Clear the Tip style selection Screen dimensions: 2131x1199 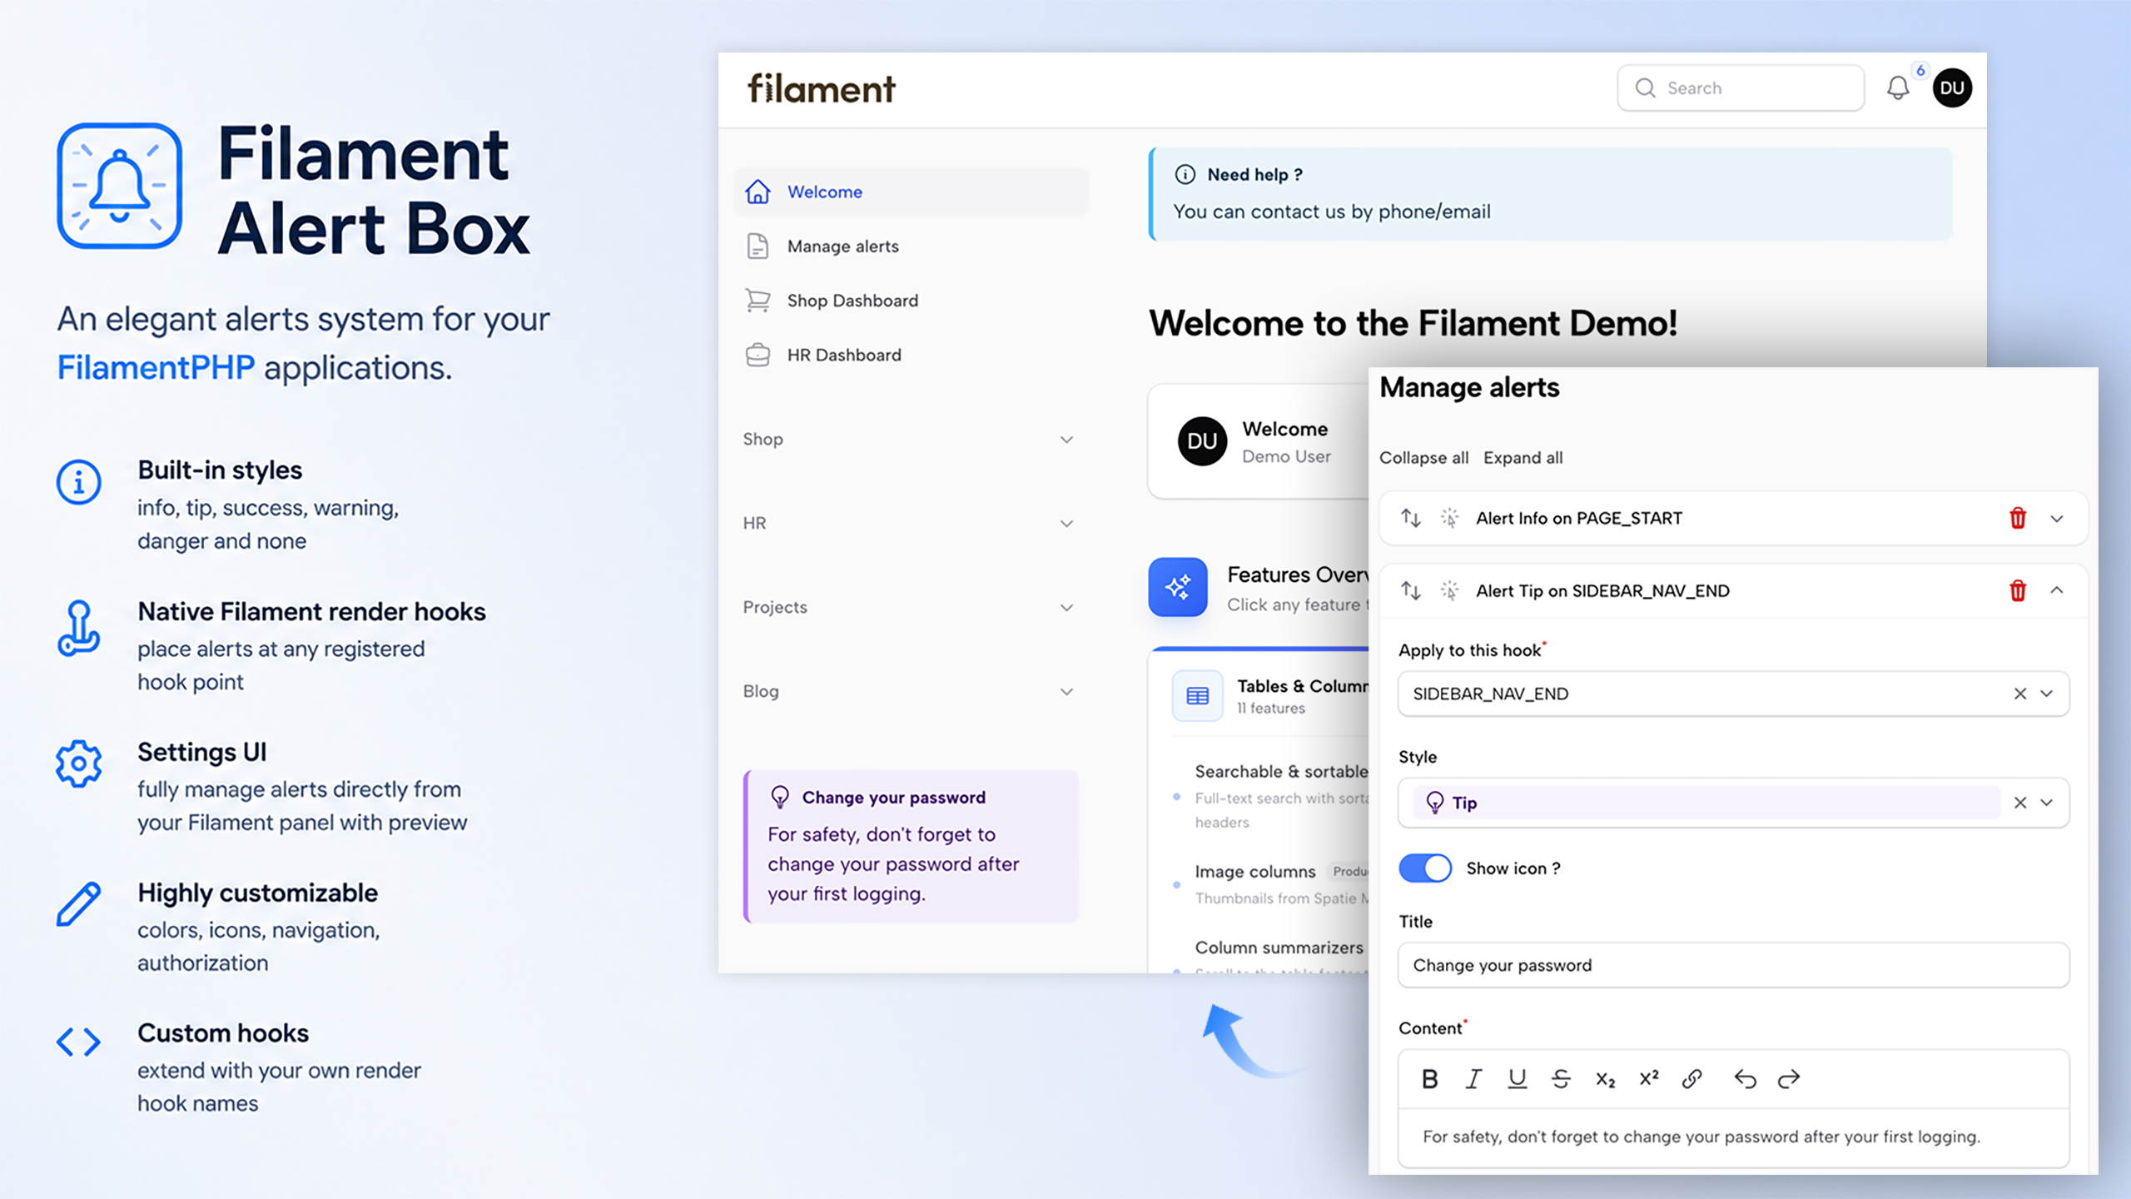pos(2020,803)
